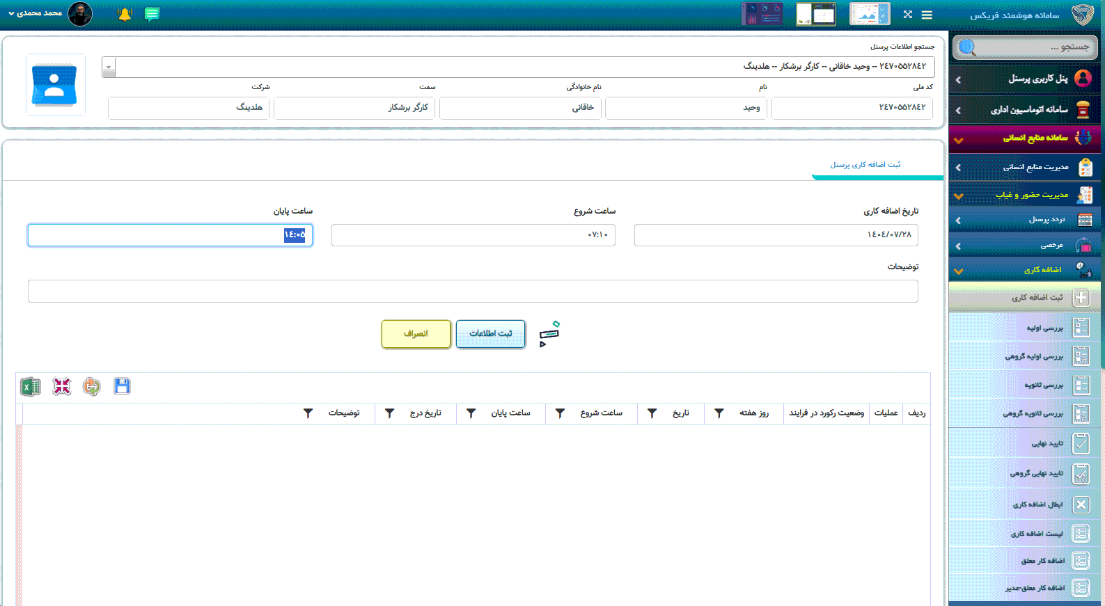Open بررسی اولیه in the sidebar
1105x606 pixels.
pos(1044,328)
